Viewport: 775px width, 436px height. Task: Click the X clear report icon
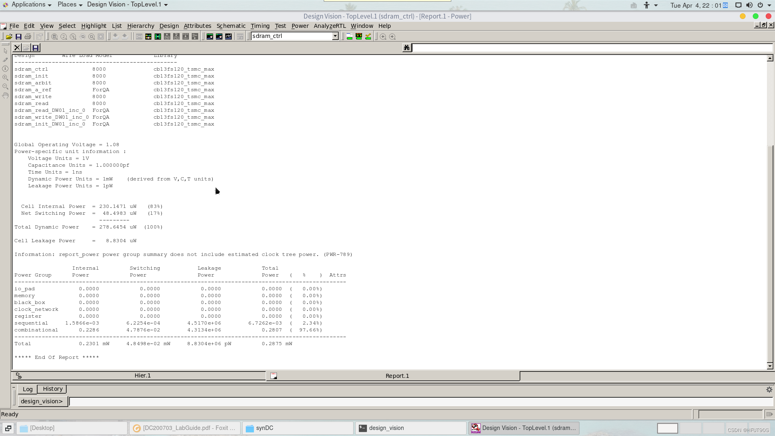[x=17, y=48]
